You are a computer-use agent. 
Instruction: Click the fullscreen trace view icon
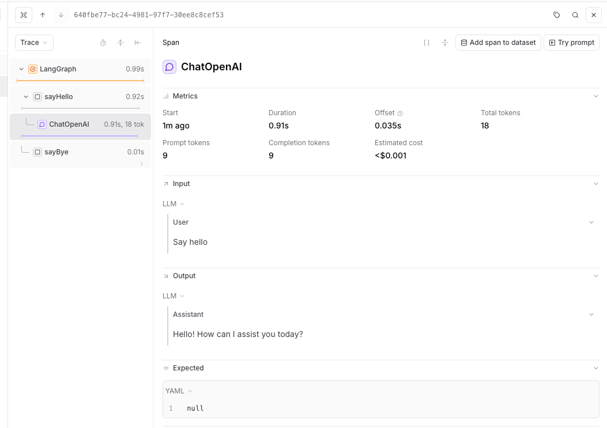click(24, 15)
